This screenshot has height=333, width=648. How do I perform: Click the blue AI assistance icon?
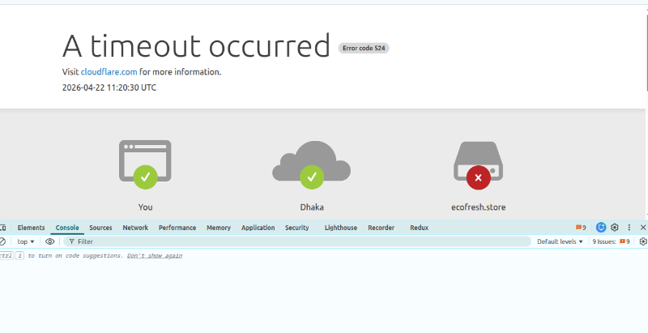click(601, 228)
